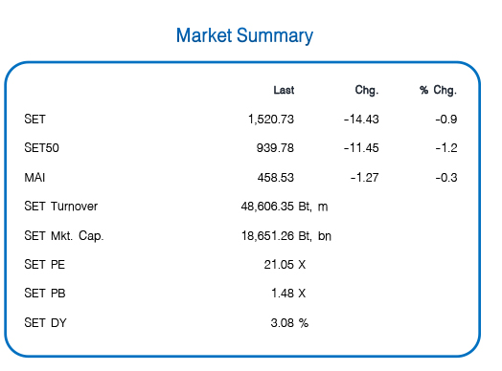The width and height of the screenshot is (502, 371).
Task: Click the SET Mkt. Cap. label
Action: point(64,236)
